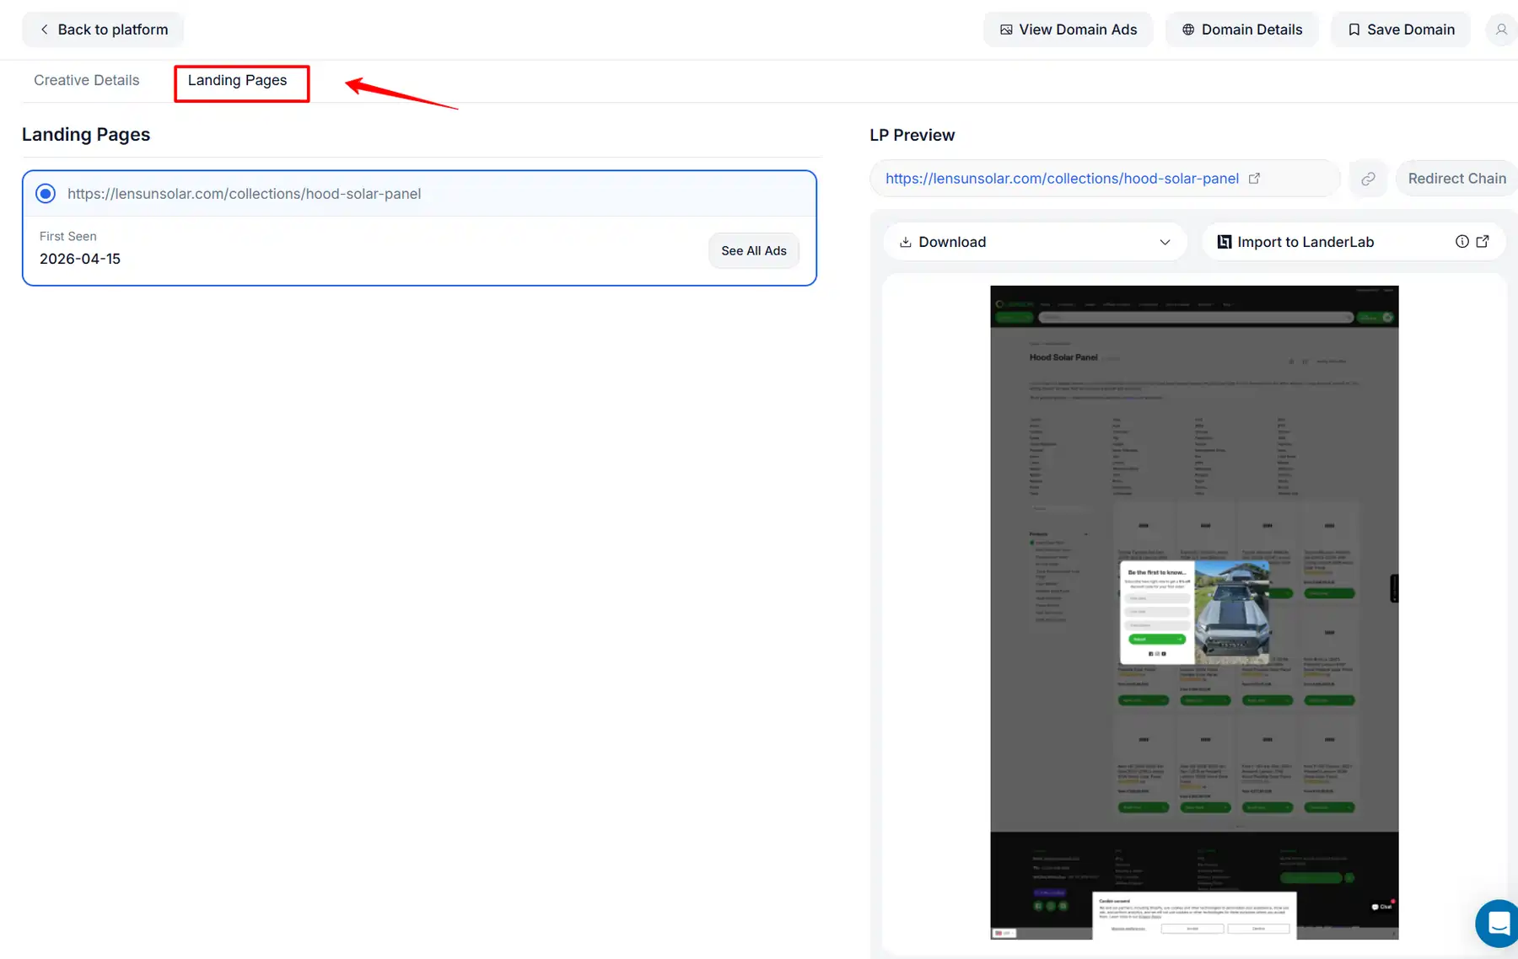Switch to the Creative Details tab
This screenshot has width=1518, height=959.
click(x=86, y=80)
